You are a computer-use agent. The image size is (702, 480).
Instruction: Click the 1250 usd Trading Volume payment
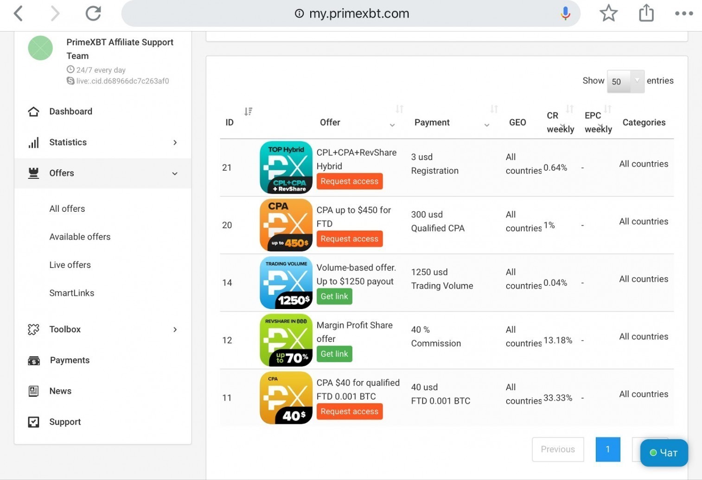[x=442, y=279]
